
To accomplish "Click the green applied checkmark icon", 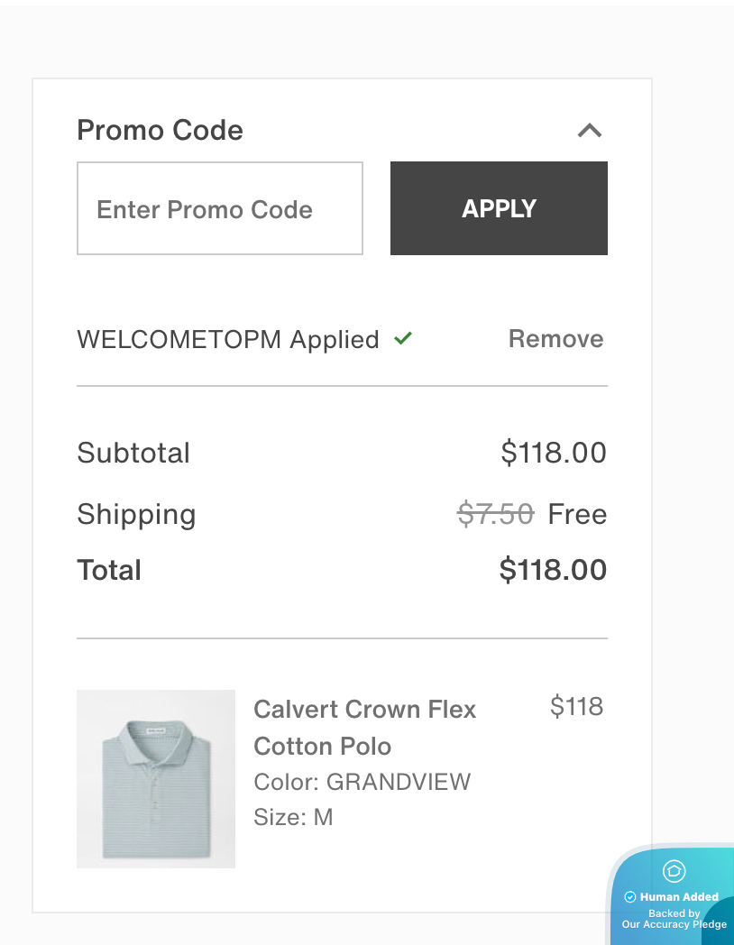I will (x=403, y=339).
